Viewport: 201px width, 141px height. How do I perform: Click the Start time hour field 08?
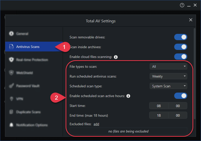(159, 106)
